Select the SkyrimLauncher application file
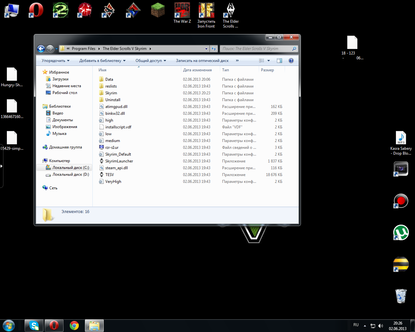 coord(119,161)
